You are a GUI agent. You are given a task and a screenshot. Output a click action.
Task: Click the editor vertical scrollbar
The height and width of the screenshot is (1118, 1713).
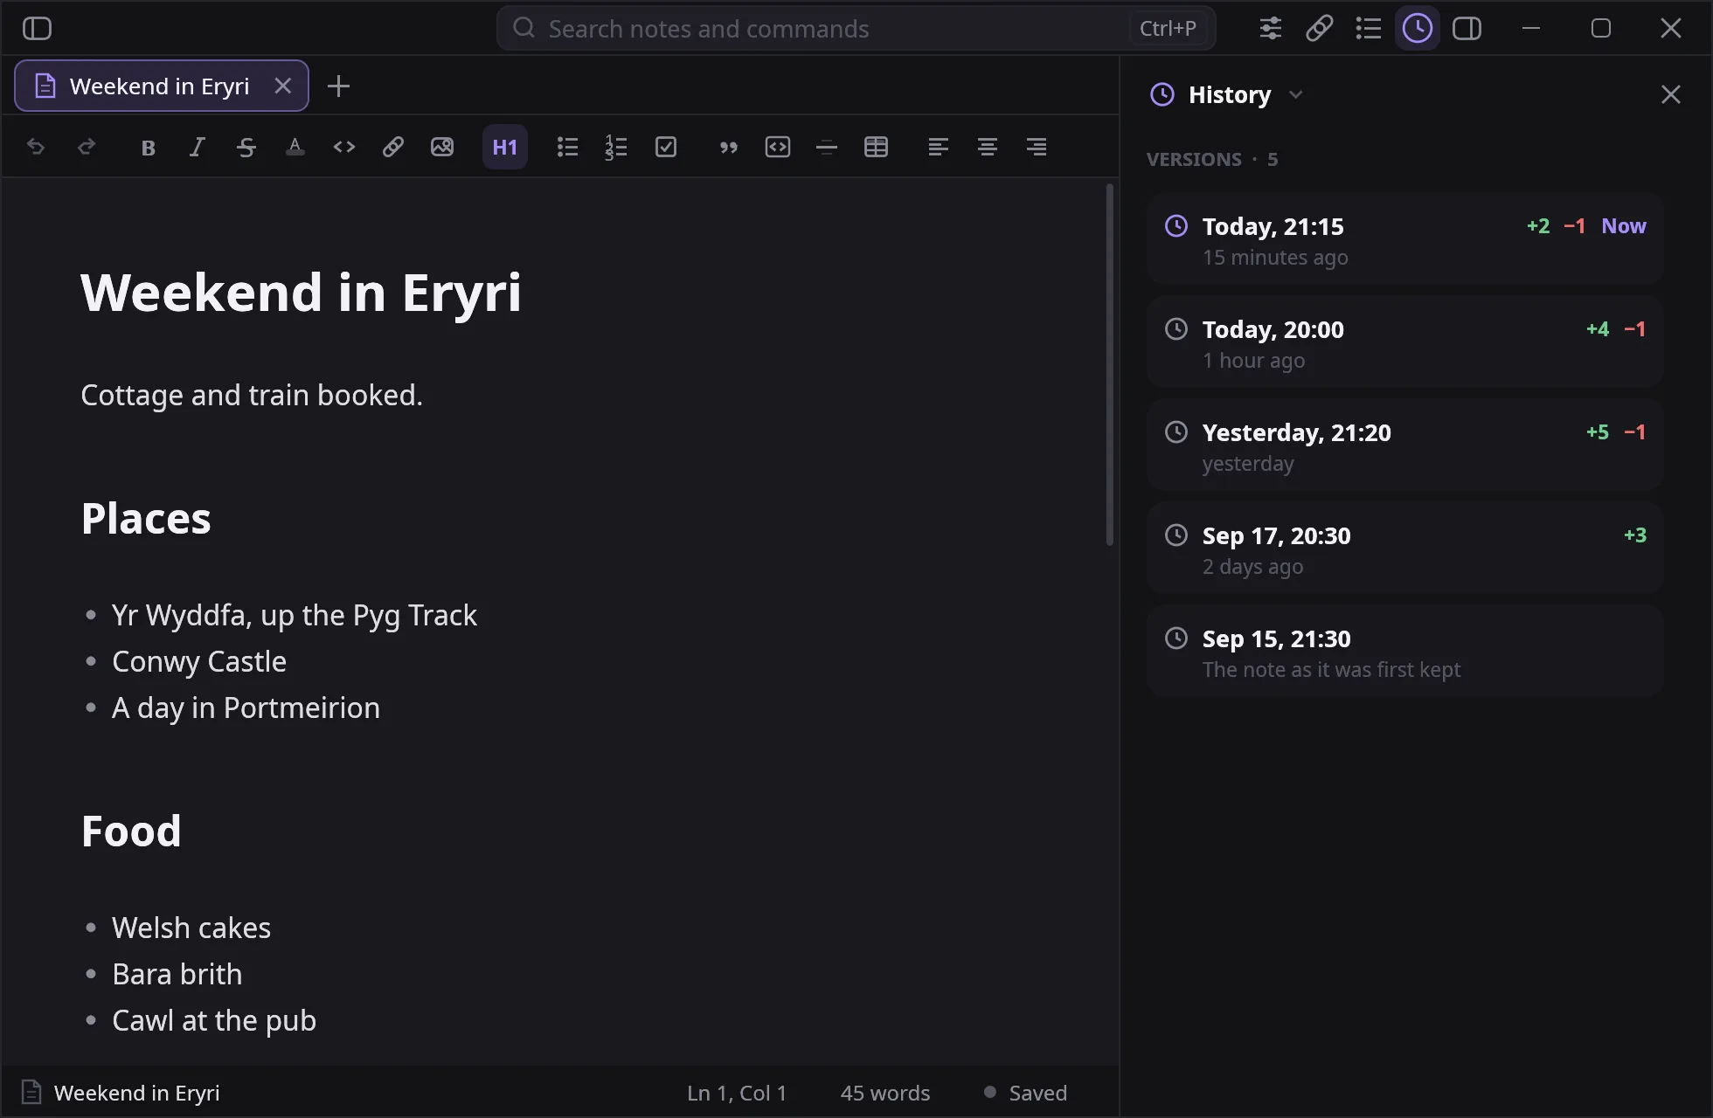coord(1110,364)
